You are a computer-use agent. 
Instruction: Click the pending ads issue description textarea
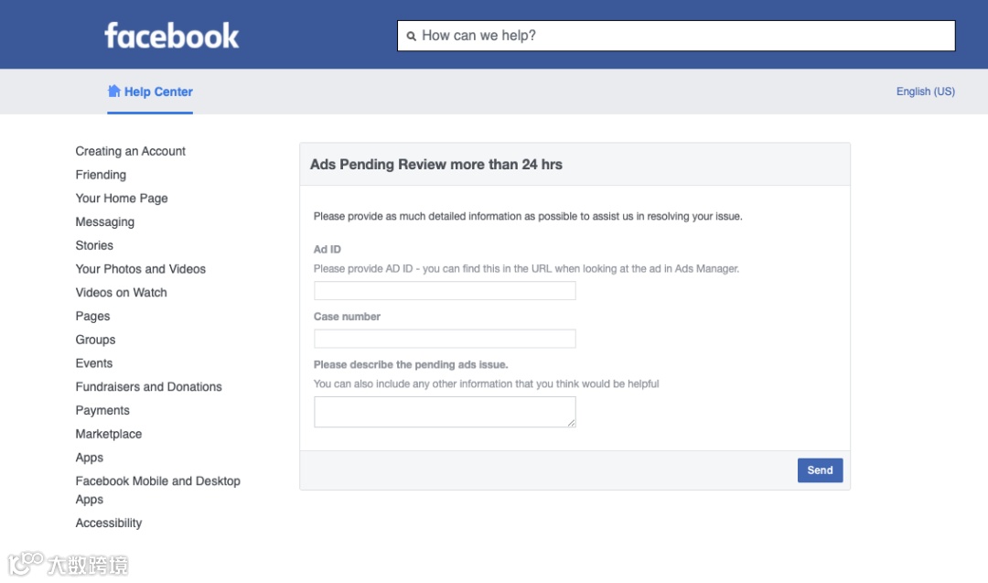(445, 412)
